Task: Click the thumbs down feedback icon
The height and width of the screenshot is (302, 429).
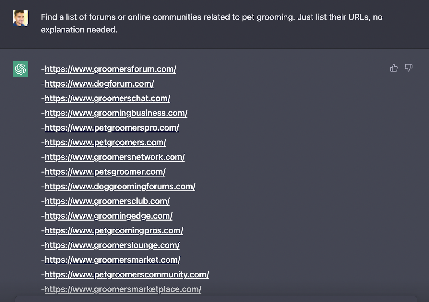Action: coord(408,68)
